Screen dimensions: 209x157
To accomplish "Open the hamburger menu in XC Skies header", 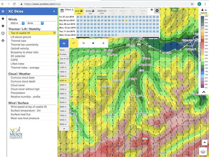I will 3,11.
